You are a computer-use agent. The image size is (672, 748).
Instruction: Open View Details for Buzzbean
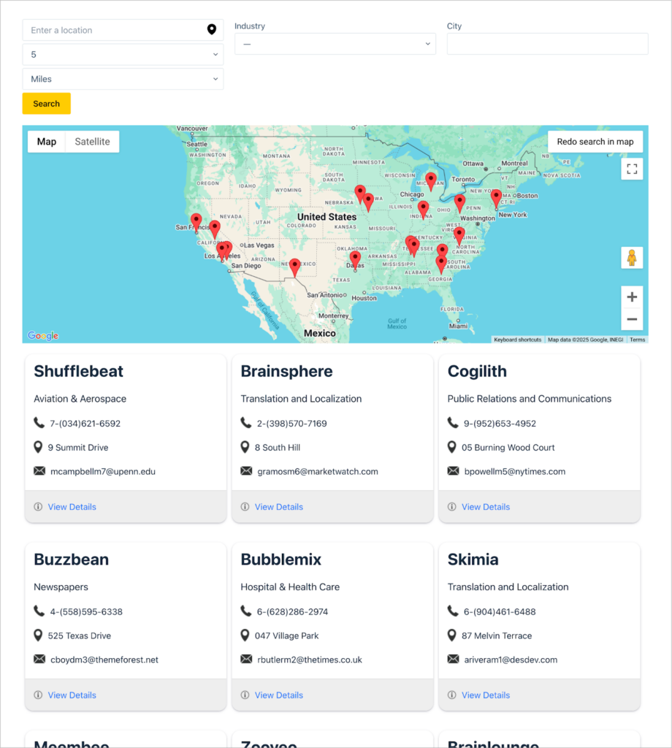[x=72, y=695]
